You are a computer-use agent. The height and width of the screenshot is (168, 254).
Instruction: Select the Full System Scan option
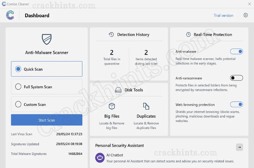(18, 87)
